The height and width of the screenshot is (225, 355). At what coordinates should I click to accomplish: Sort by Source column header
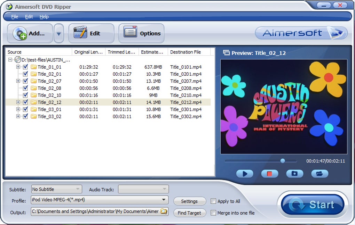[x=39, y=52]
